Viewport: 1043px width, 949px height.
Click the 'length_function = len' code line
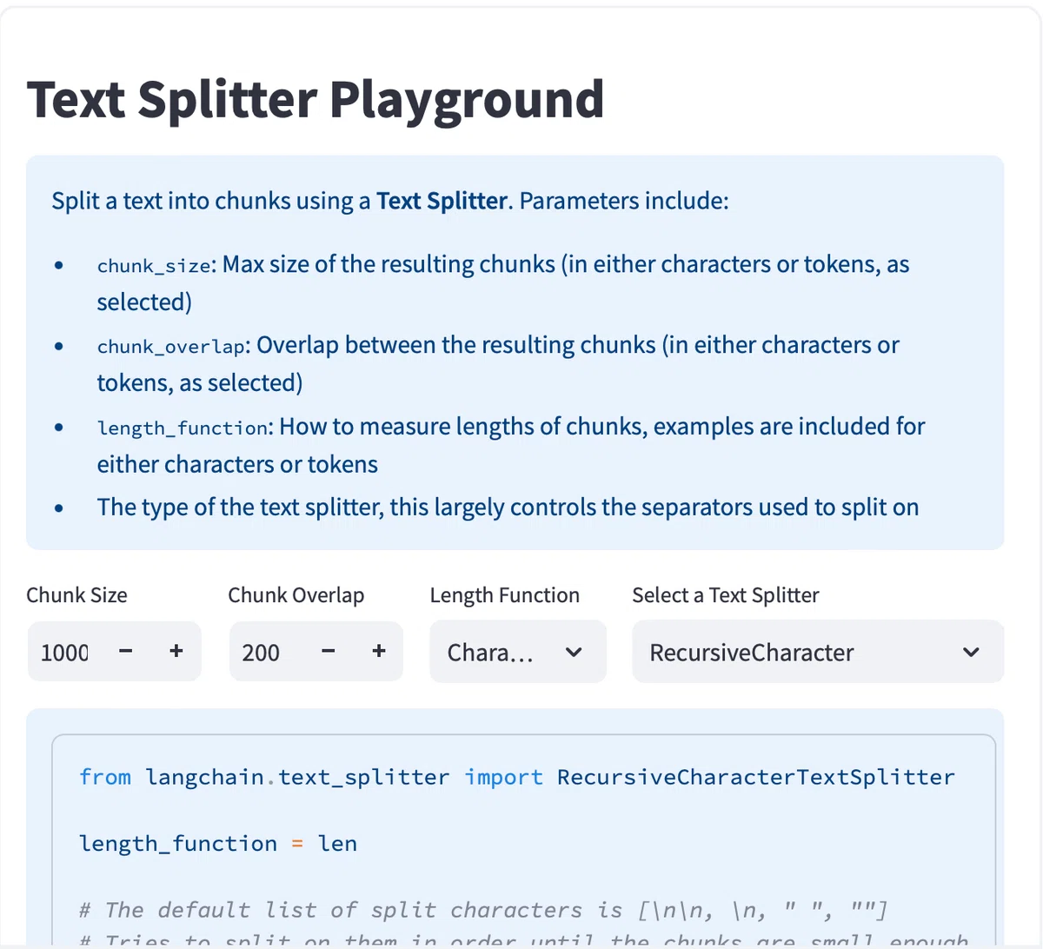coord(218,843)
